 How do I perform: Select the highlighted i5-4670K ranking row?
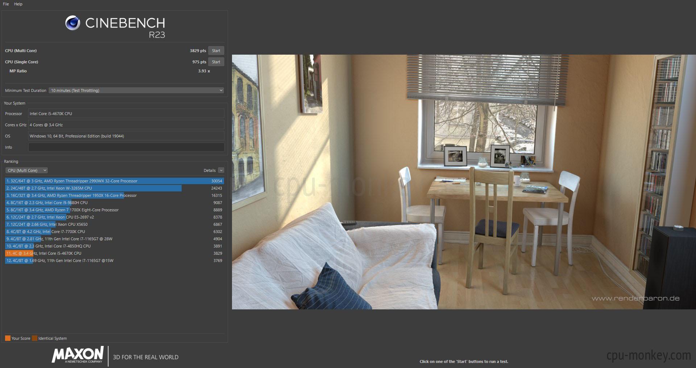(115, 253)
